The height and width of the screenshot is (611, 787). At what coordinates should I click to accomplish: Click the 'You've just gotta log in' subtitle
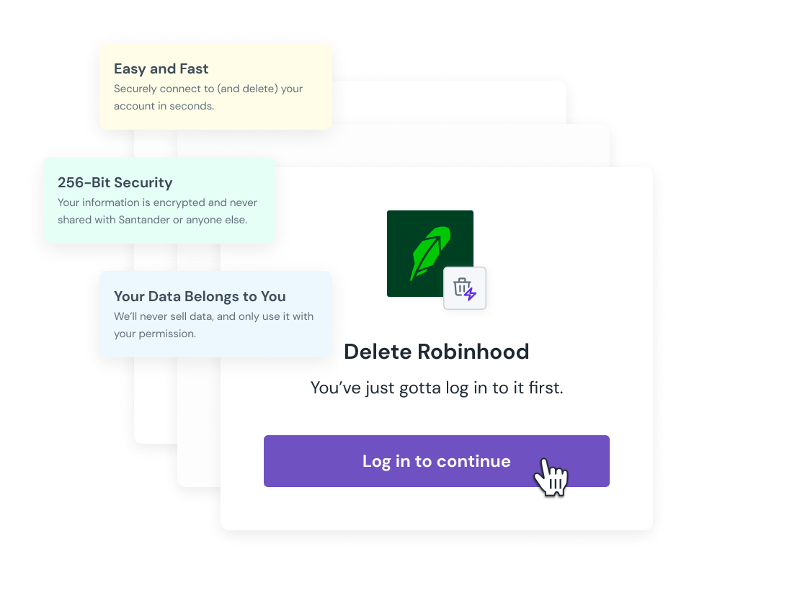436,388
